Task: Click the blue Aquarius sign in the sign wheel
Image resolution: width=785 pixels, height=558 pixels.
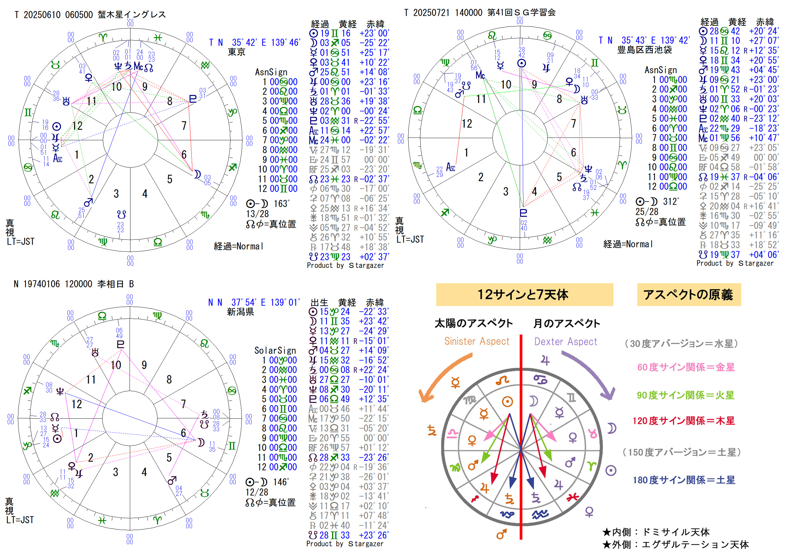Action: click(541, 514)
